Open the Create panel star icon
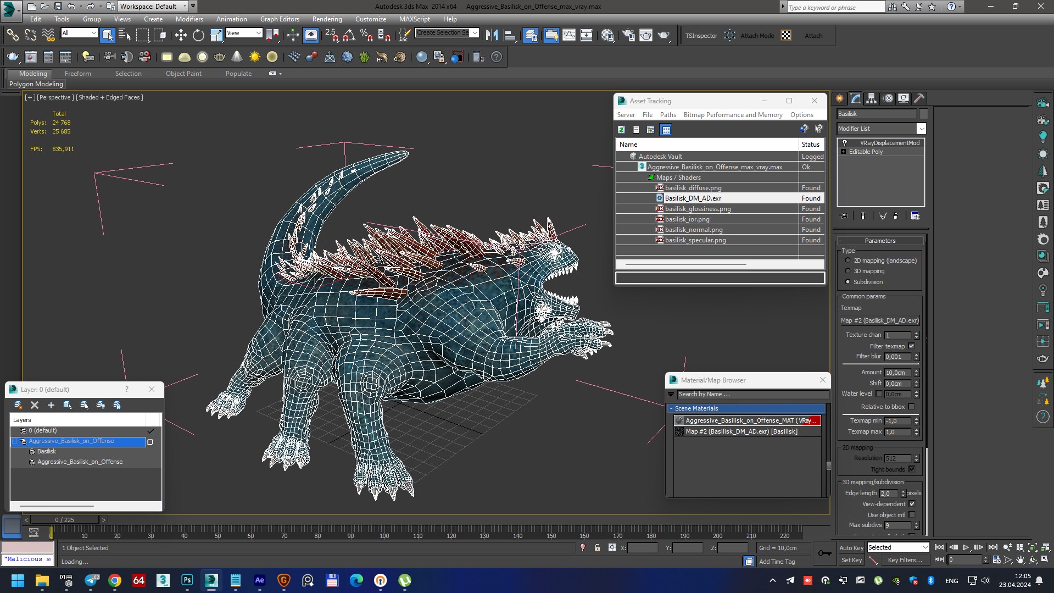Screen dimensions: 1054x593 pos(840,98)
